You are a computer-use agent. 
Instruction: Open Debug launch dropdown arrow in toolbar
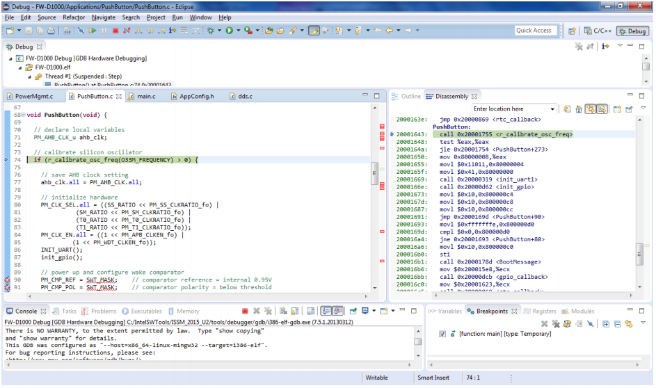tap(220, 31)
